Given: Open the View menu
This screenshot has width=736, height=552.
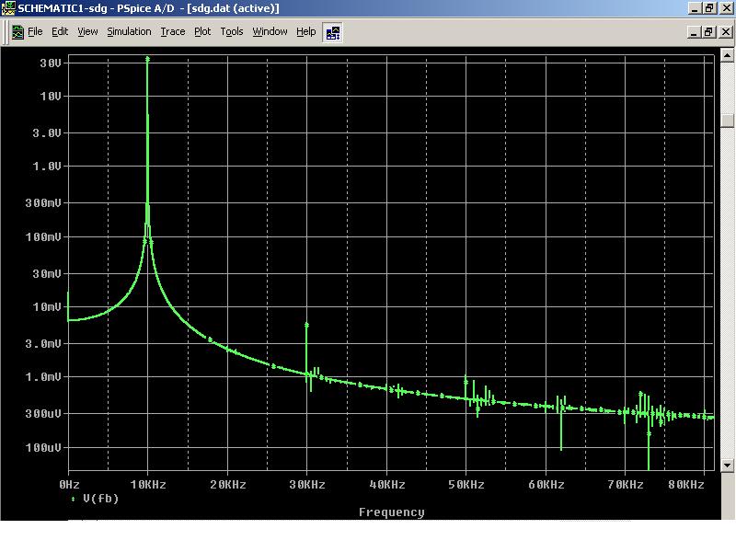Looking at the screenshot, I should 87,31.
